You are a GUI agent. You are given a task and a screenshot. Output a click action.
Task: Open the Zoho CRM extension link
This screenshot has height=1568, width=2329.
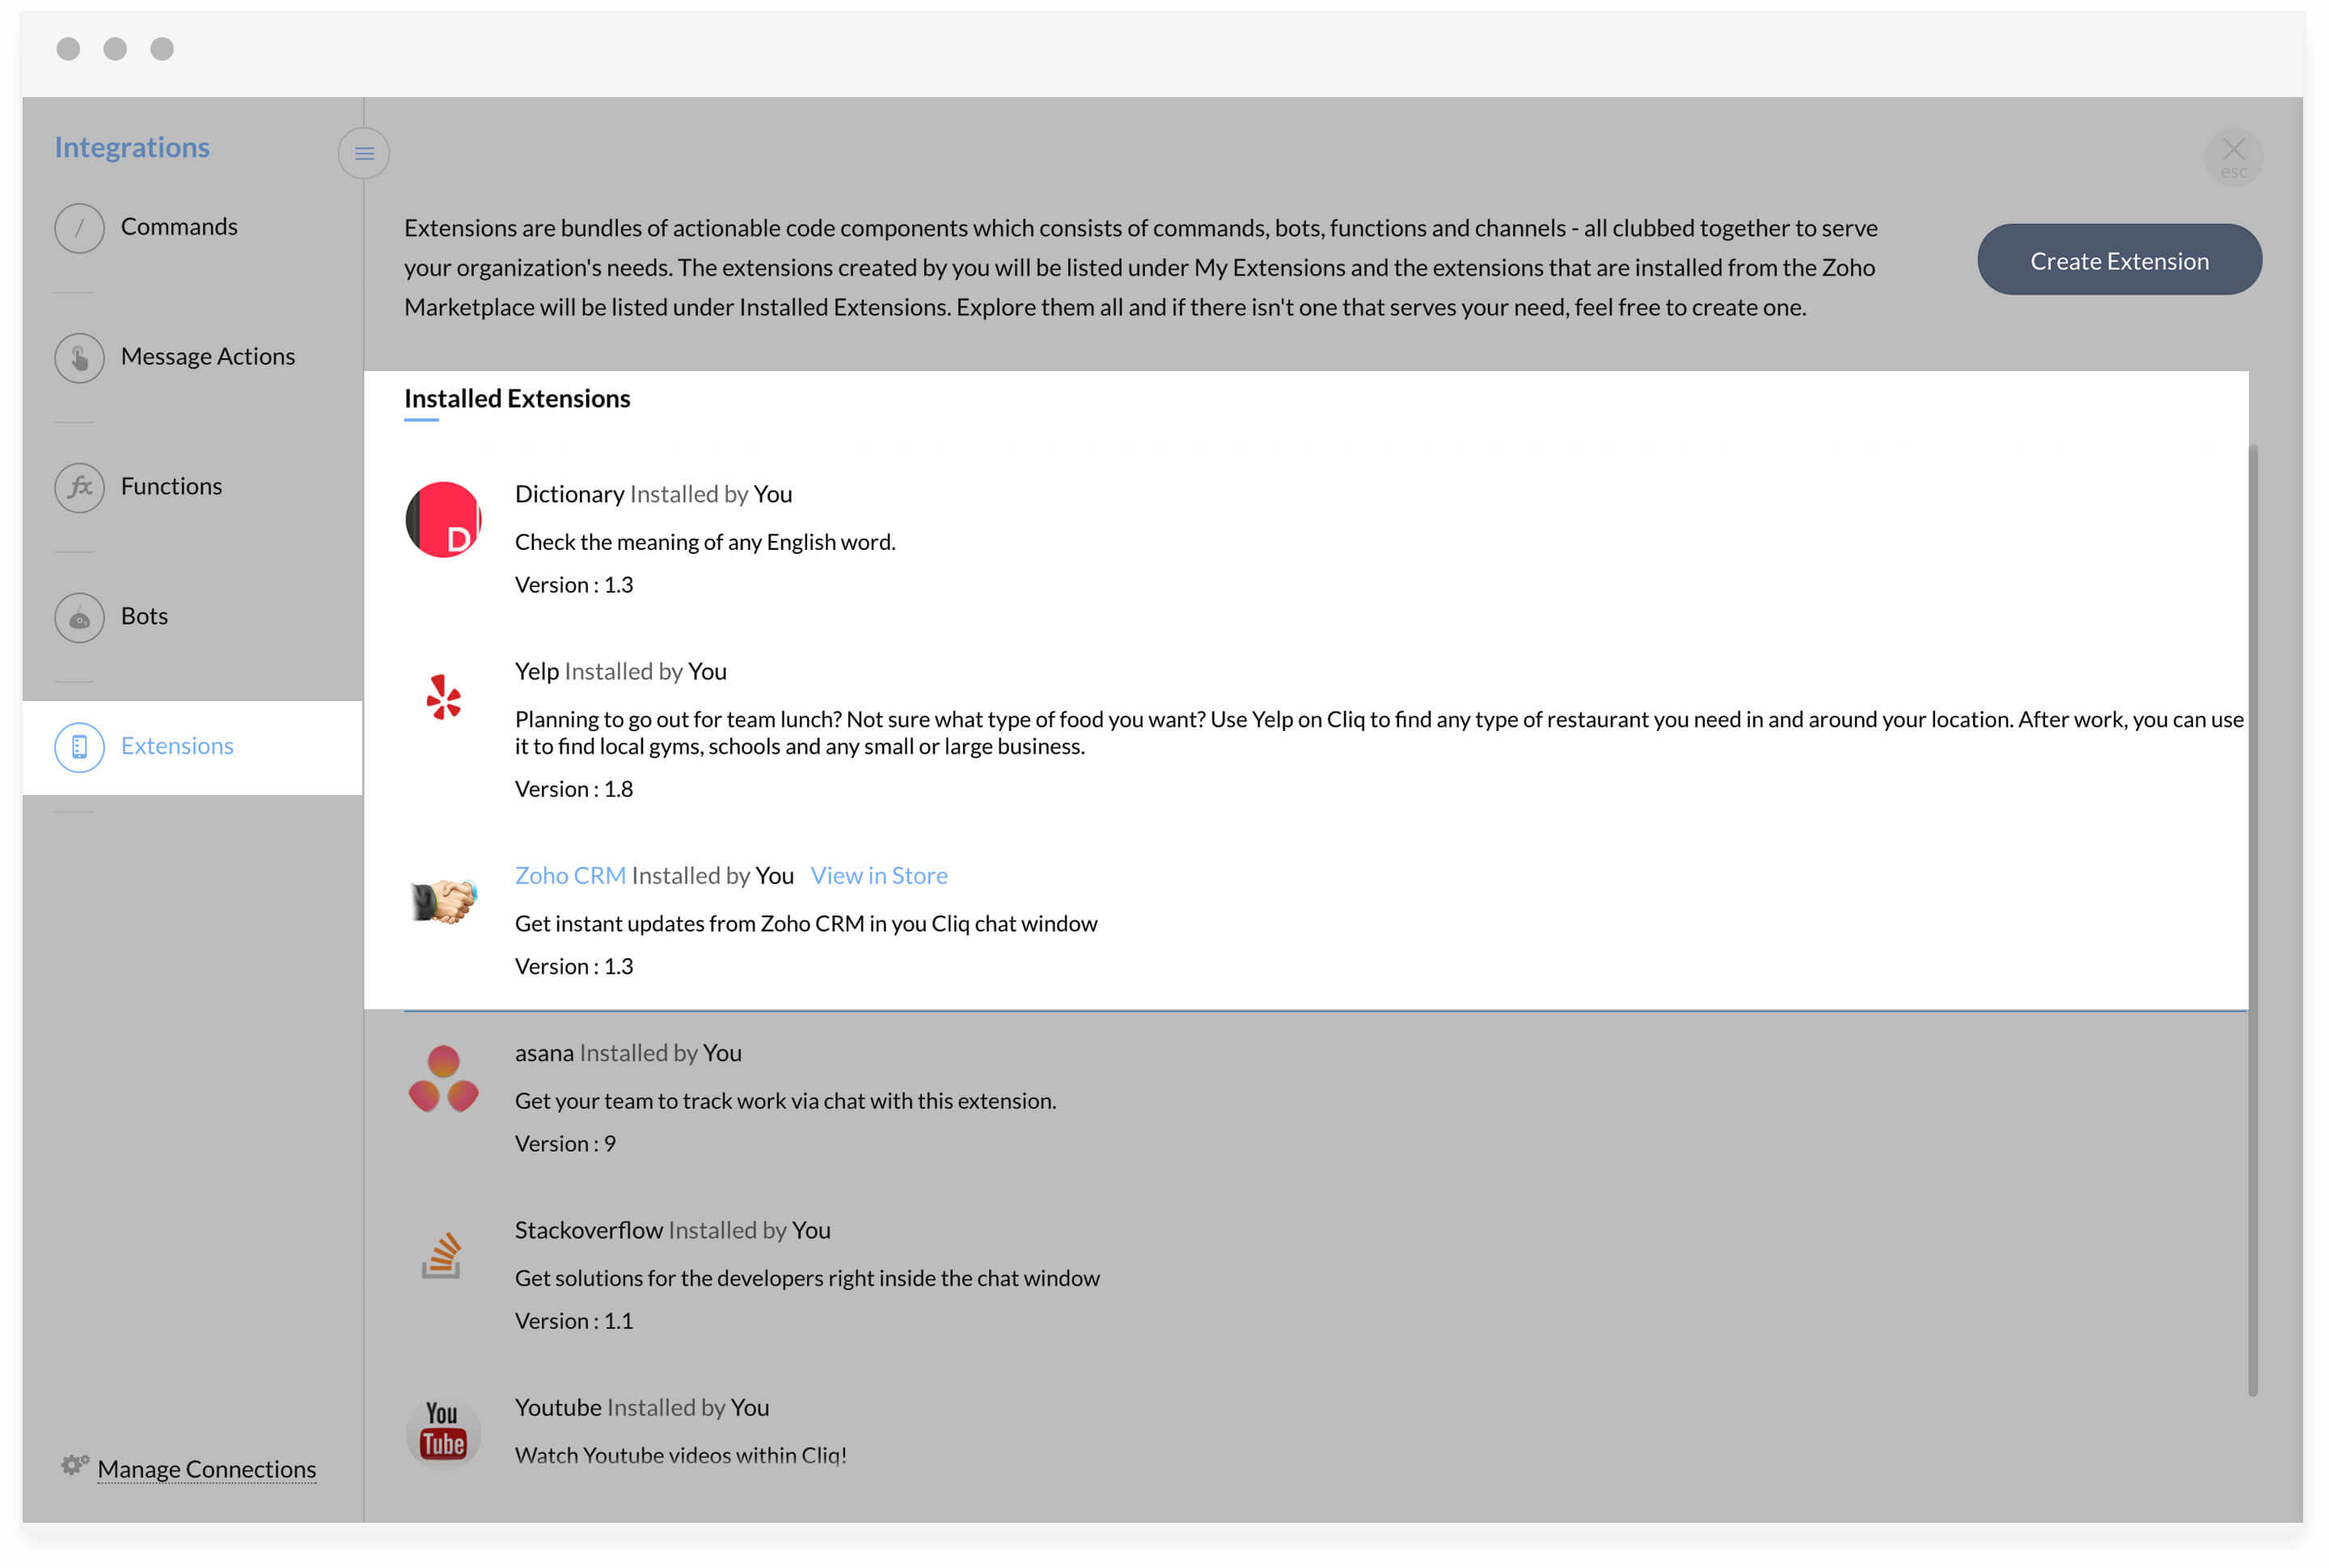click(x=570, y=876)
